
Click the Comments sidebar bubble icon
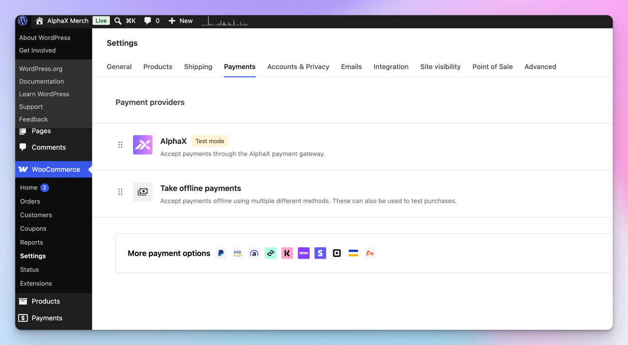(x=23, y=147)
